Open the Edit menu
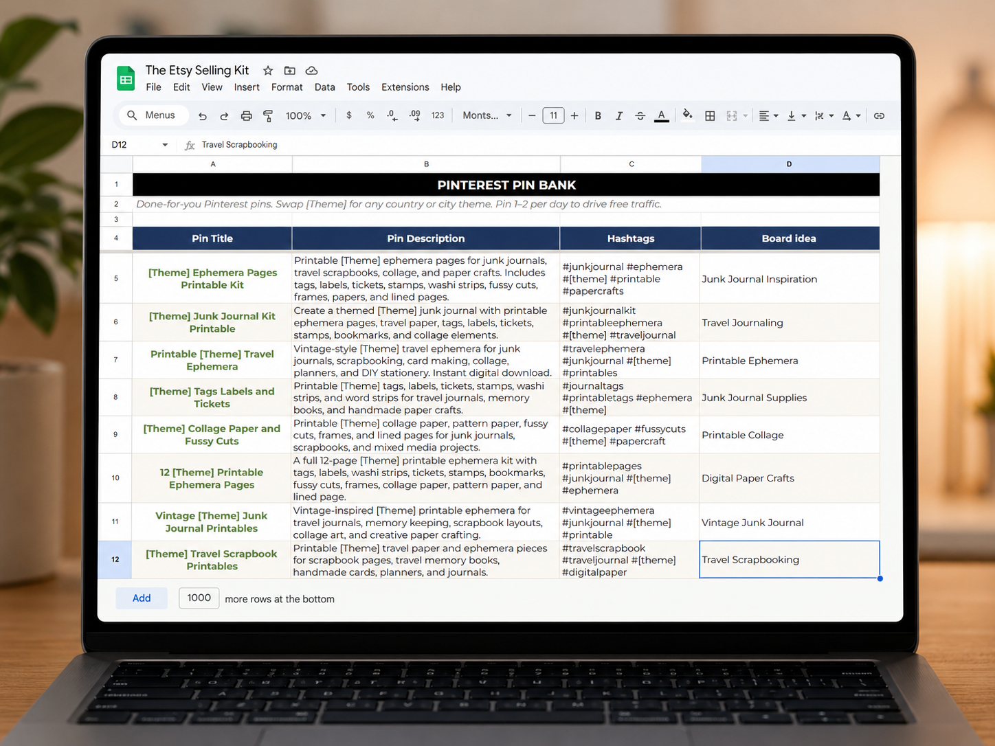 click(181, 87)
